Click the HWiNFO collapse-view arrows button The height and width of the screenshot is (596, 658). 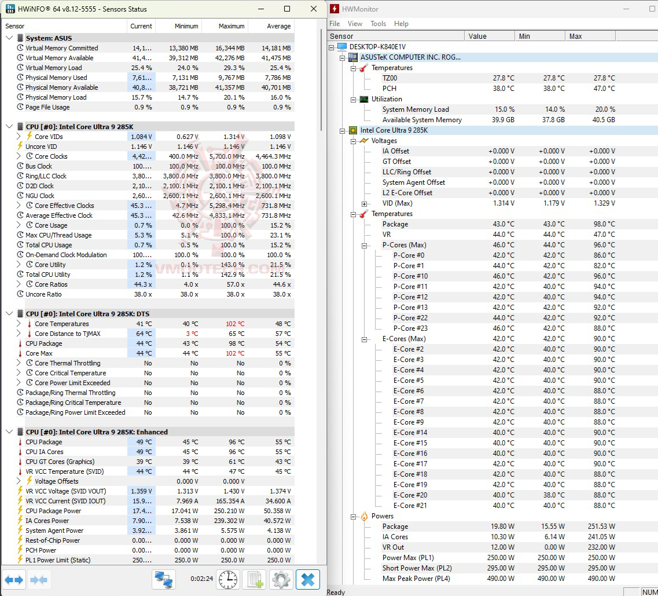click(39, 580)
